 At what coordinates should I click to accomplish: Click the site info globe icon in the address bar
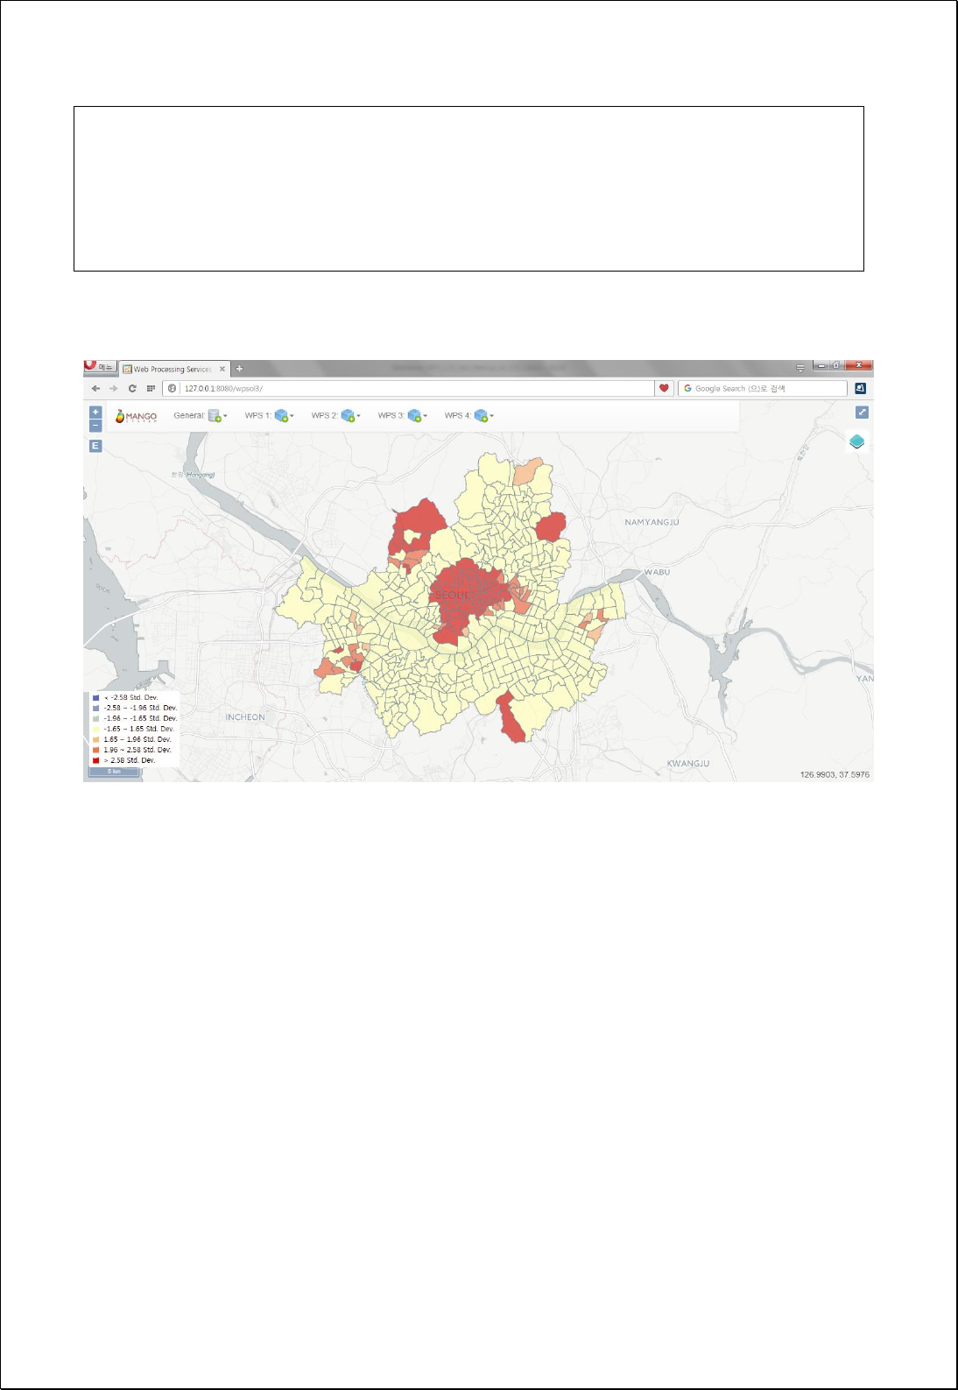pos(173,388)
